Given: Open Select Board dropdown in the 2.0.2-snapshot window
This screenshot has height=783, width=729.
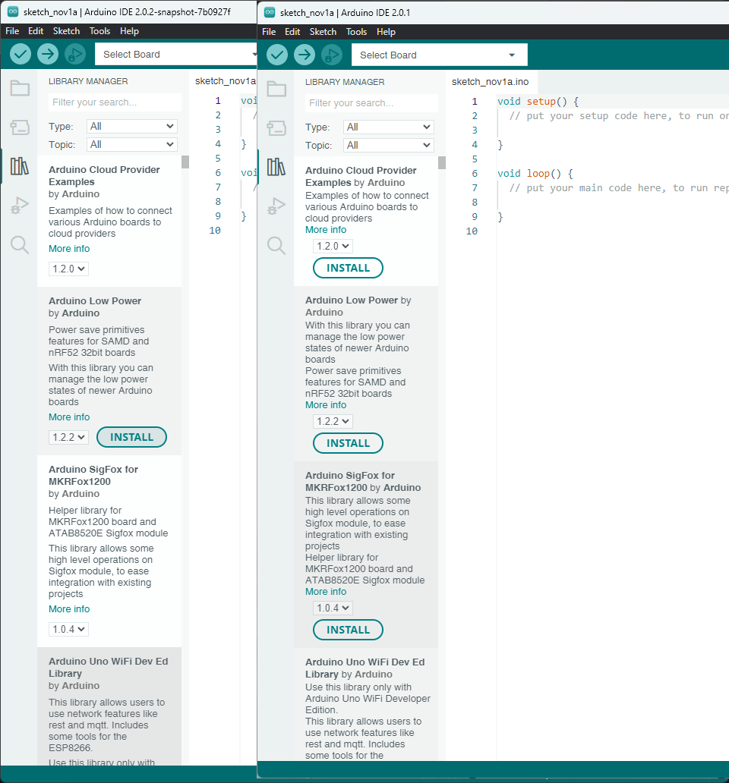Looking at the screenshot, I should [176, 54].
